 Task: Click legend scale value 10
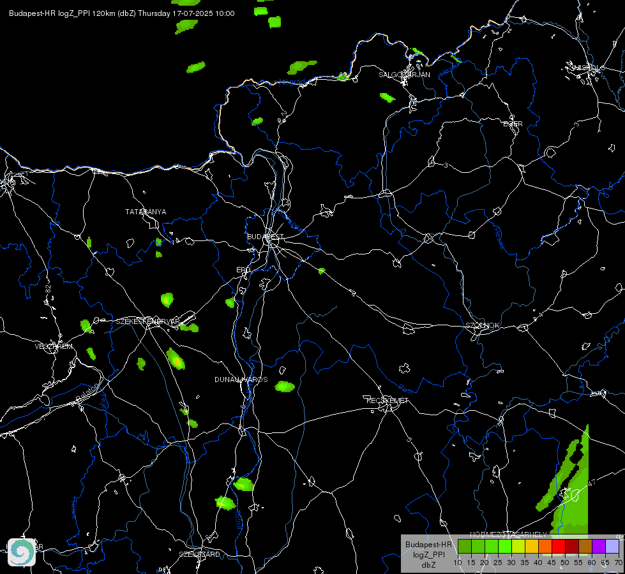(x=458, y=563)
